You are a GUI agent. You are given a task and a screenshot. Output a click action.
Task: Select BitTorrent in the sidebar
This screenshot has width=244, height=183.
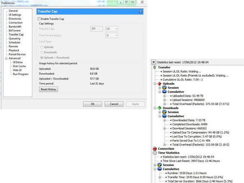pyautogui.click(x=15, y=31)
